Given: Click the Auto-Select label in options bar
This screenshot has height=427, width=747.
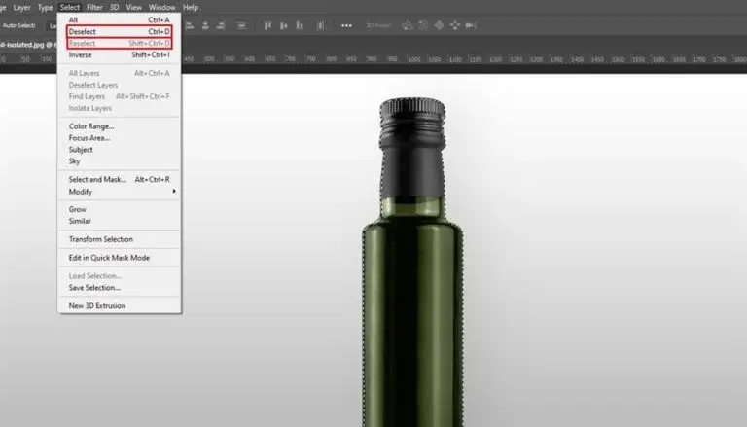Looking at the screenshot, I should tap(19, 25).
